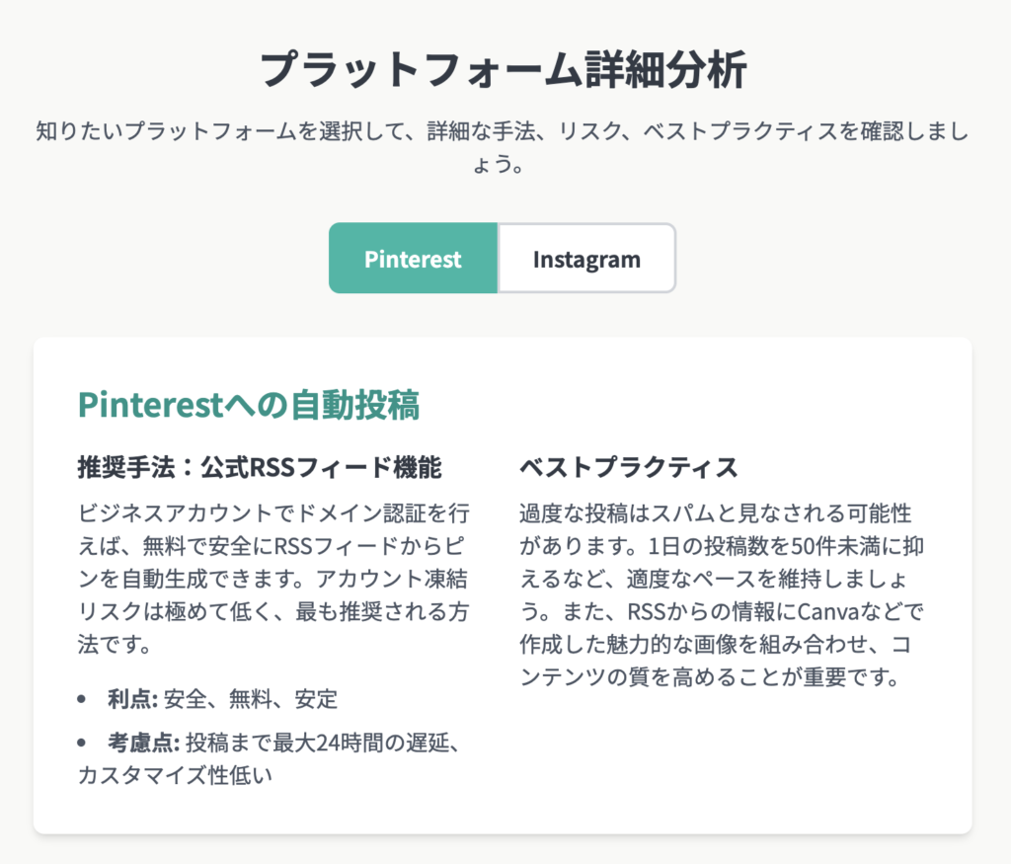Click the paragraph starting ビジネスアカウントでドメイン認証
The image size is (1011, 864).
[x=274, y=579]
